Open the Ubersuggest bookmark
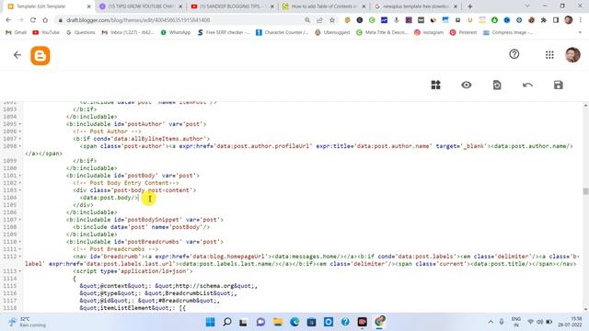The width and height of the screenshot is (589, 331). coord(332,33)
